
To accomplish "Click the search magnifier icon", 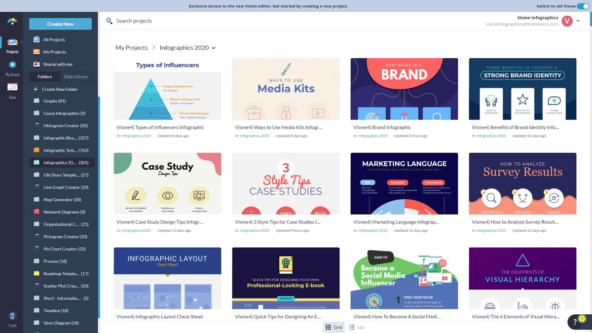I will click(x=110, y=21).
